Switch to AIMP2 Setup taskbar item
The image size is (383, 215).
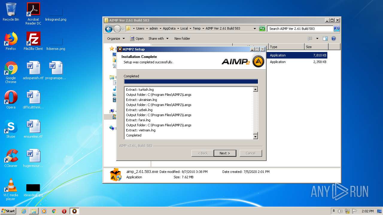click(x=75, y=211)
